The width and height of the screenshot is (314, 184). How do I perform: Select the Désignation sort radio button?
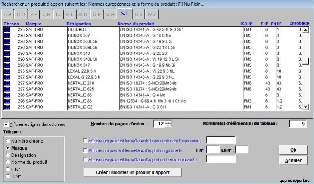[7, 155]
